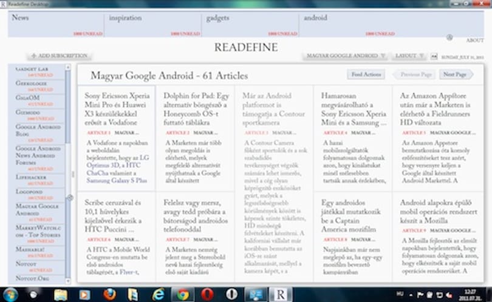Switch to the gadgets category tab
This screenshot has height=302, width=492.
(250, 24)
